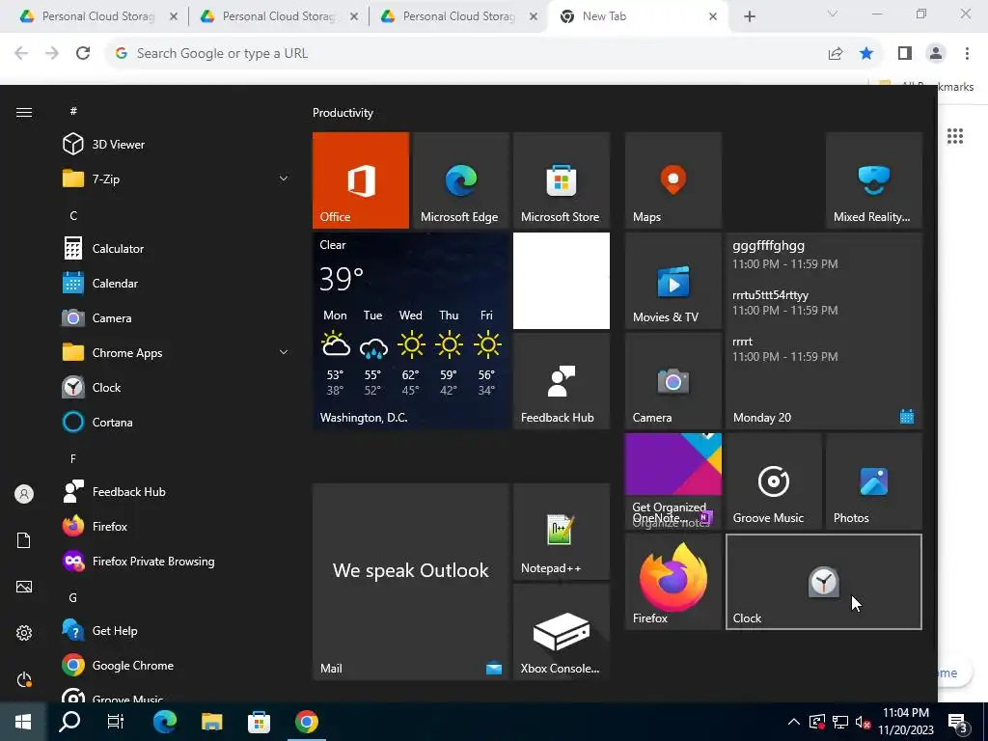The height and width of the screenshot is (741, 988).
Task: Expand the Chrome Apps folder chevron
Action: 284,353
